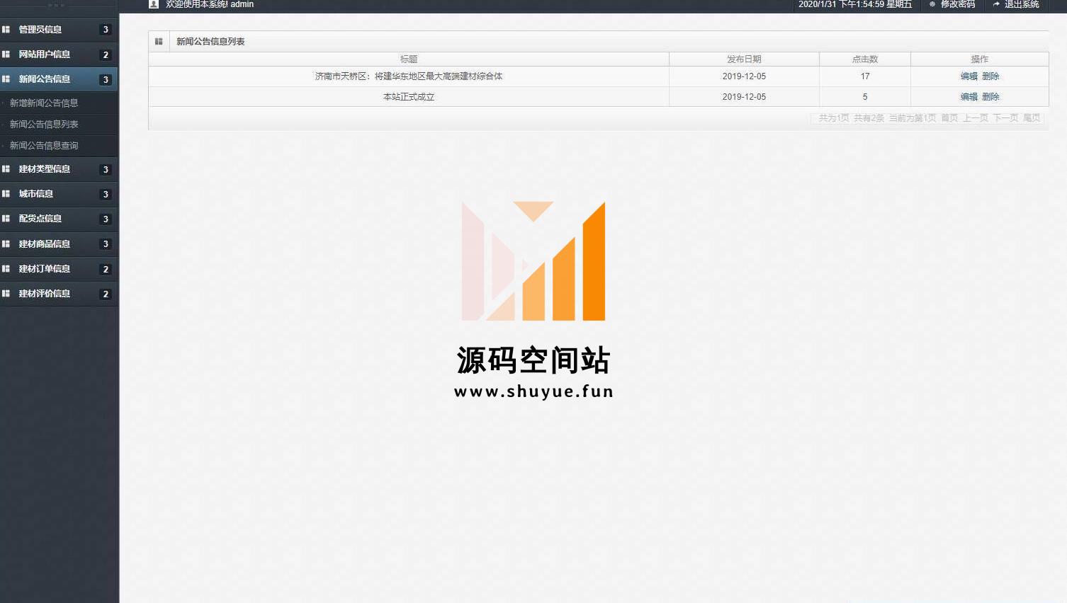This screenshot has height=603, width=1067.
Task: Click the panel icon beside 新闻公告信息列表 title
Action: click(x=159, y=42)
